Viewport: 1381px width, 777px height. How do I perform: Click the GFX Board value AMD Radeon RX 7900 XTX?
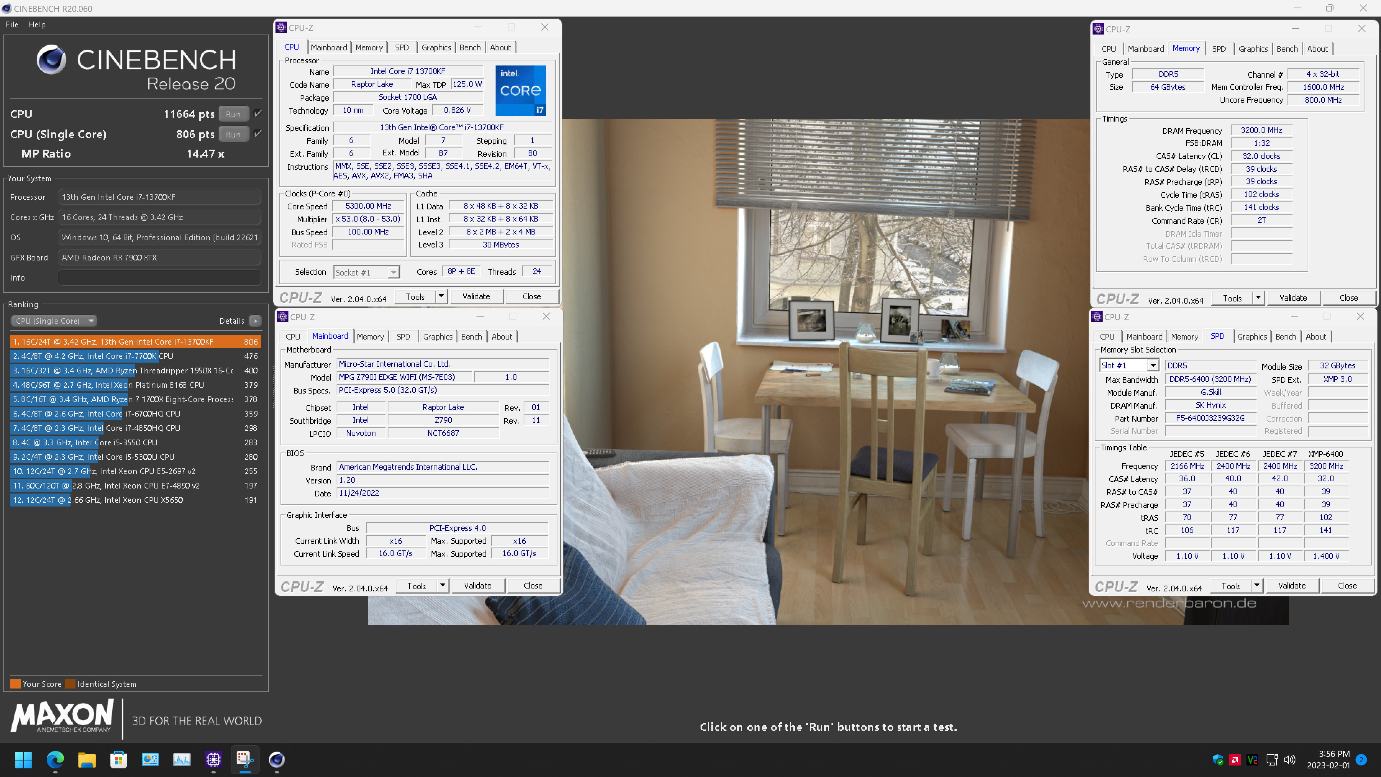pyautogui.click(x=159, y=258)
